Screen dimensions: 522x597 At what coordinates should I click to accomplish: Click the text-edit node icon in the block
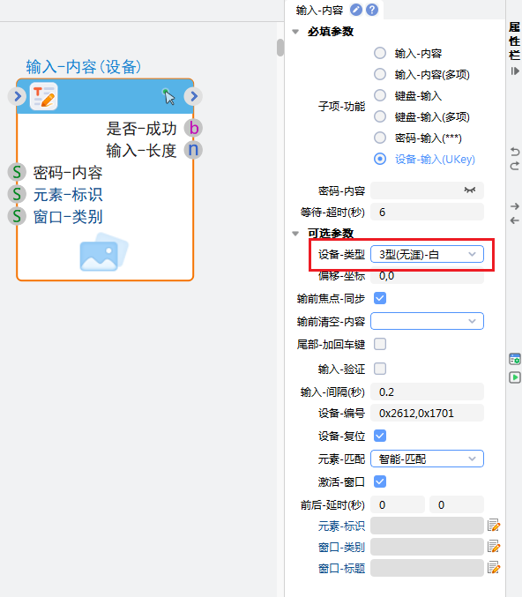point(44,96)
